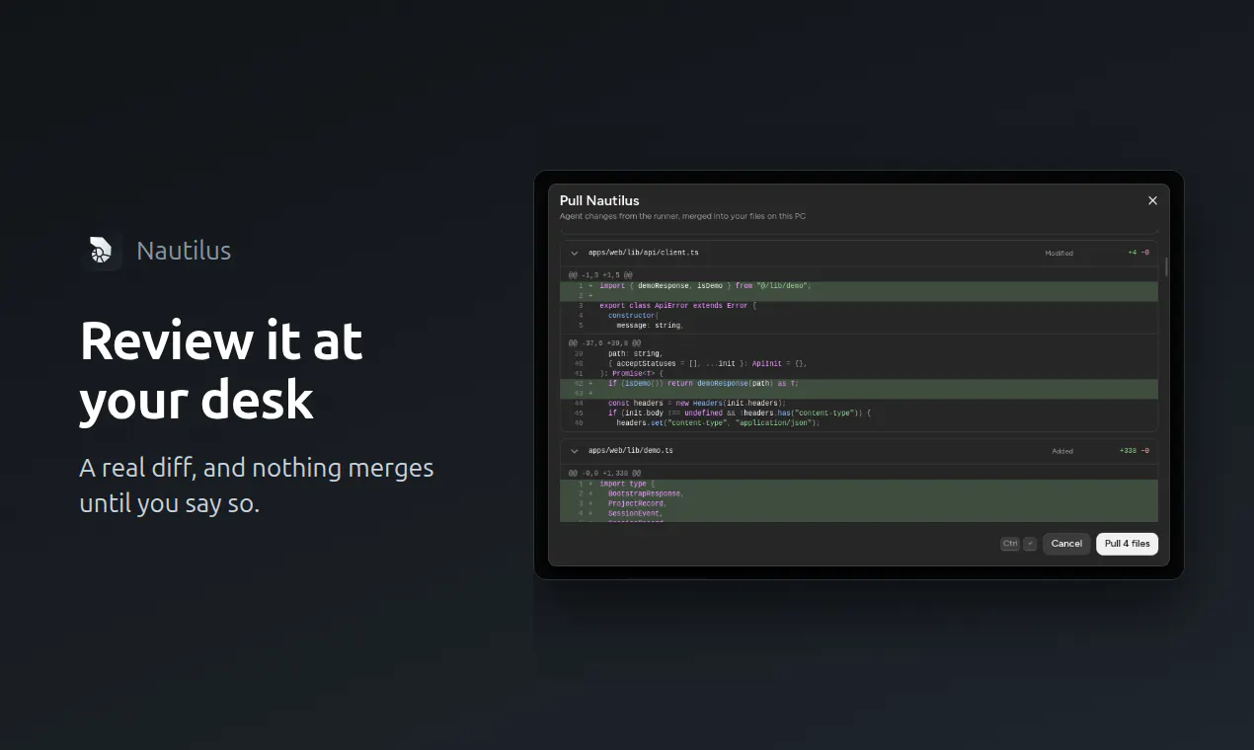Click the Added status label
The image size is (1254, 750).
click(1062, 450)
